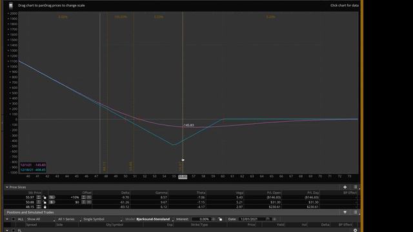The width and height of the screenshot is (413, 232).
Task: Click the Delta column header in Price Slices
Action: click(x=125, y=193)
